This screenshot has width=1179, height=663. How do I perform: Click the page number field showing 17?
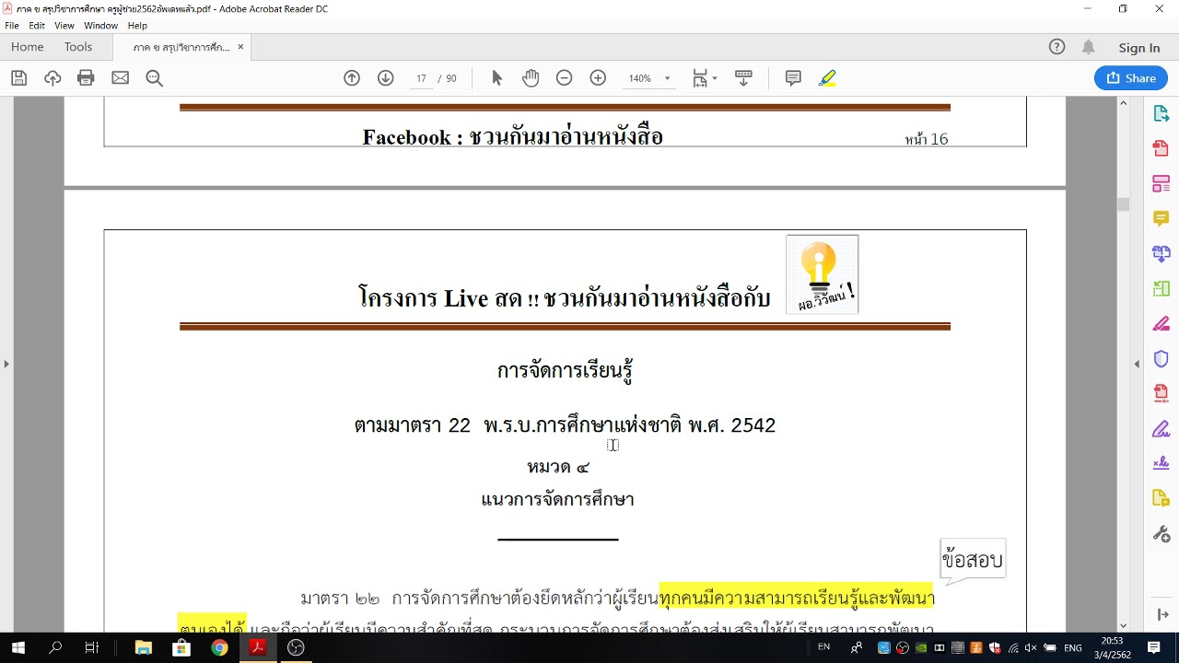pyautogui.click(x=421, y=78)
